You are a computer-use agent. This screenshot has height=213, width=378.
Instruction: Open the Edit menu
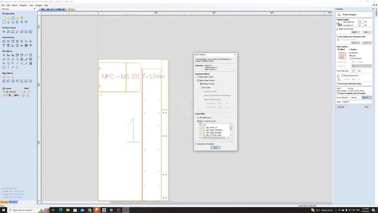(8, 5)
